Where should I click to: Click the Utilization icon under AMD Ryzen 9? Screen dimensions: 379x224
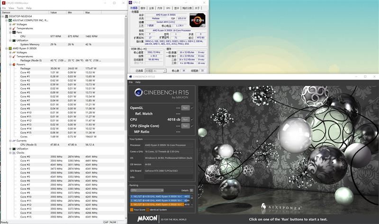[x=14, y=149]
